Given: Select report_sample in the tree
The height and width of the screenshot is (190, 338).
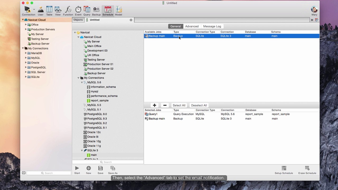Looking at the screenshot, I should 99,101.
